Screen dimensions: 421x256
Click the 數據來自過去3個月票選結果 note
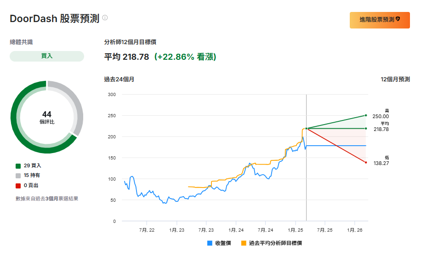tap(47, 199)
